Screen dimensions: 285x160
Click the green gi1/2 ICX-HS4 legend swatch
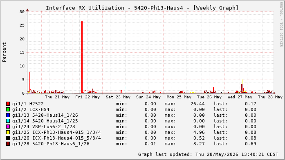8,109
